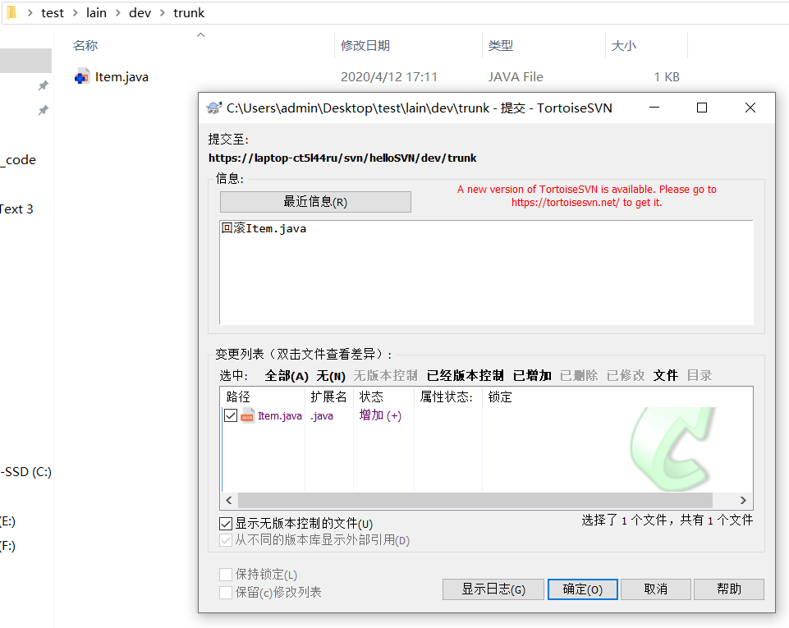789x628 pixels.
Task: Click test in the Explorer breadcrumb
Action: click(53, 12)
